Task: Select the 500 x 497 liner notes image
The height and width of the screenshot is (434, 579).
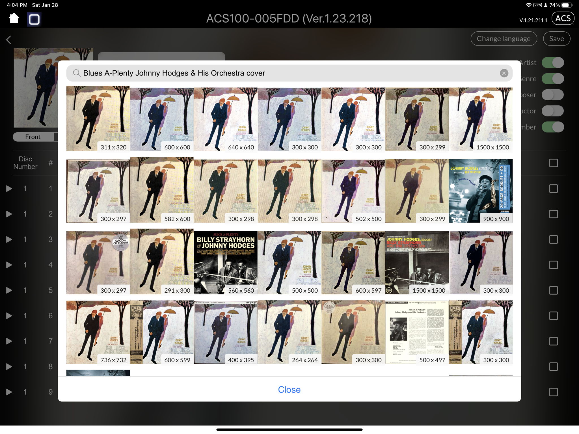Action: click(417, 332)
